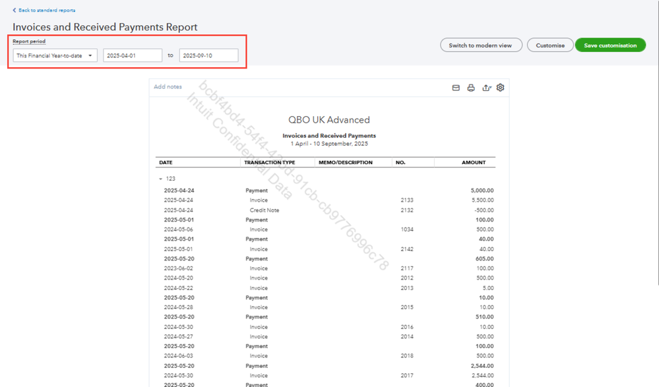Click the back chevron beside standard reports
Image resolution: width=659 pixels, height=387 pixels.
pyautogui.click(x=15, y=10)
